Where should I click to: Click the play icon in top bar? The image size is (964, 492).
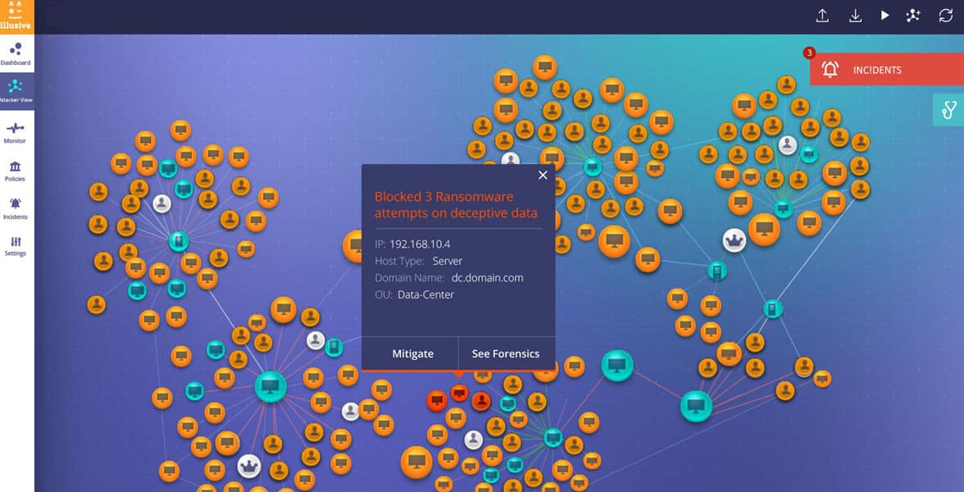(884, 16)
